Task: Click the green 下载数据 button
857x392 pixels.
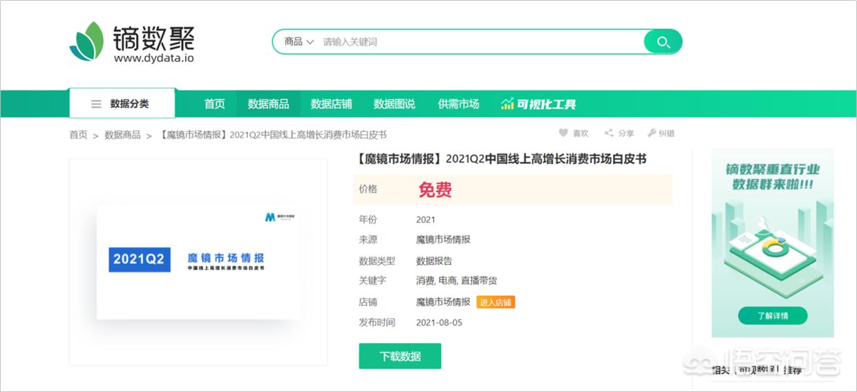Action: click(400, 356)
